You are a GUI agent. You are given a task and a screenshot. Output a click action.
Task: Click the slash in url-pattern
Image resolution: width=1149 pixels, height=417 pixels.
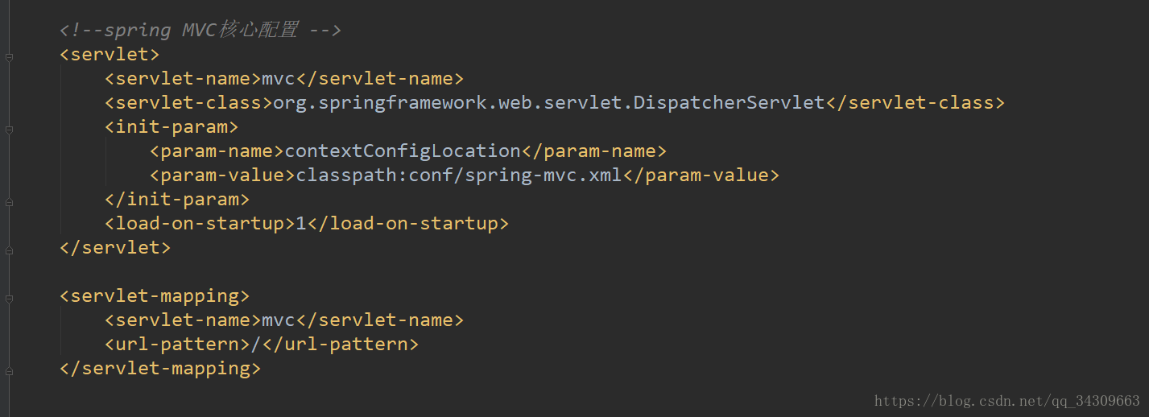click(x=256, y=345)
